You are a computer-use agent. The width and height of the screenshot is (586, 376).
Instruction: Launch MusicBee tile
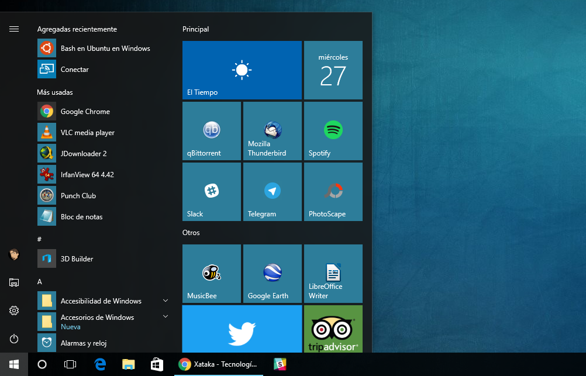coord(212,274)
